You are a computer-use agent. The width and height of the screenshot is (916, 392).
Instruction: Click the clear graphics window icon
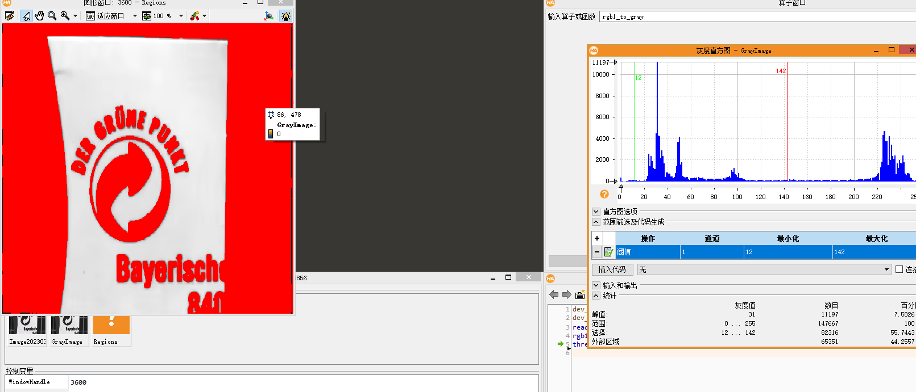[10, 16]
